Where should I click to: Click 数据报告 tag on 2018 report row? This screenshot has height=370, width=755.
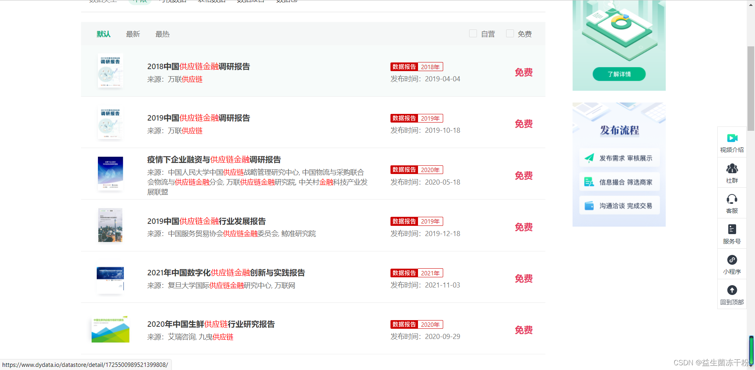pos(404,67)
